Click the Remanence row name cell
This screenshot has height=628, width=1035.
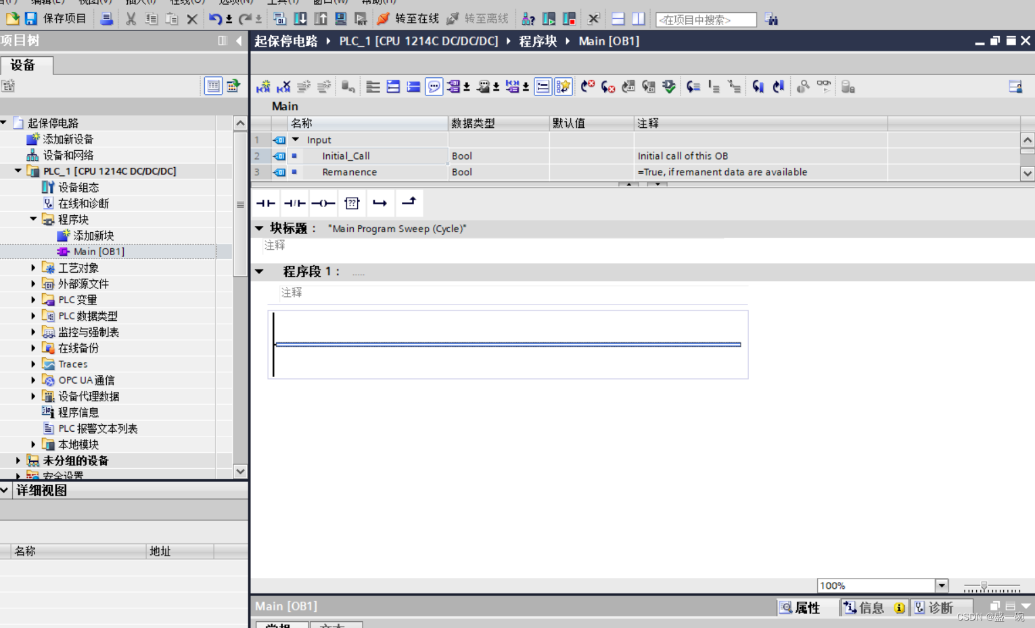point(367,172)
